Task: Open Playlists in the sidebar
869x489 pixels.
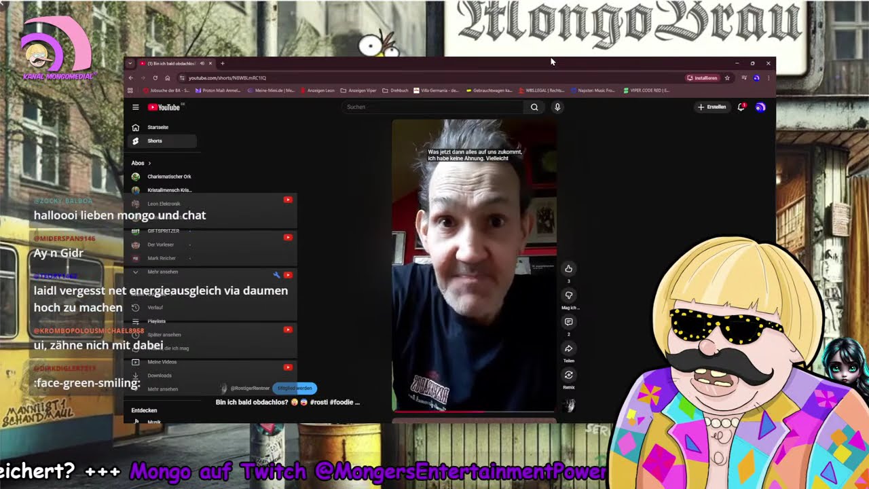Action: (162, 321)
